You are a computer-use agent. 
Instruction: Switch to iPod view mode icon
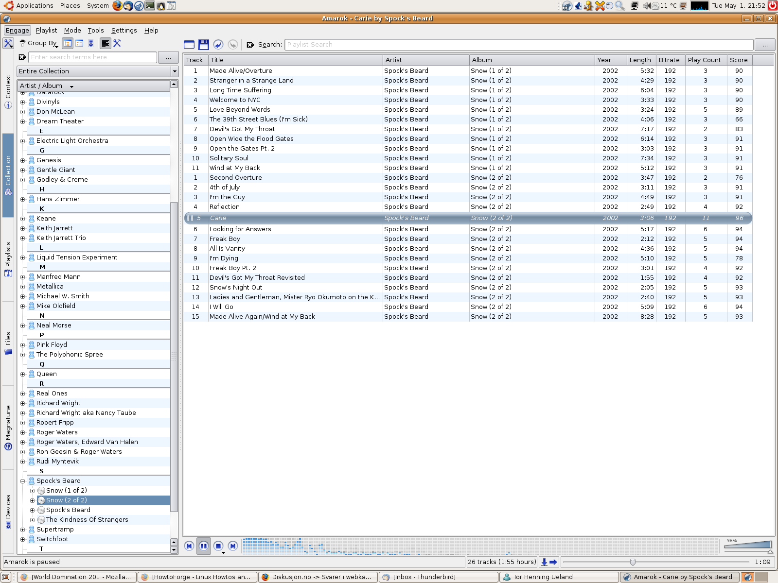tap(90, 43)
